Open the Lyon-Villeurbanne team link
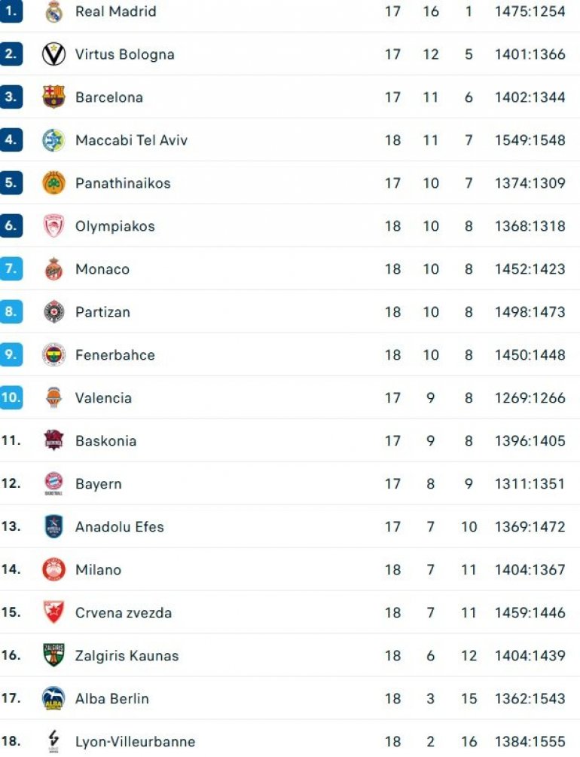The image size is (580, 757). tap(135, 742)
